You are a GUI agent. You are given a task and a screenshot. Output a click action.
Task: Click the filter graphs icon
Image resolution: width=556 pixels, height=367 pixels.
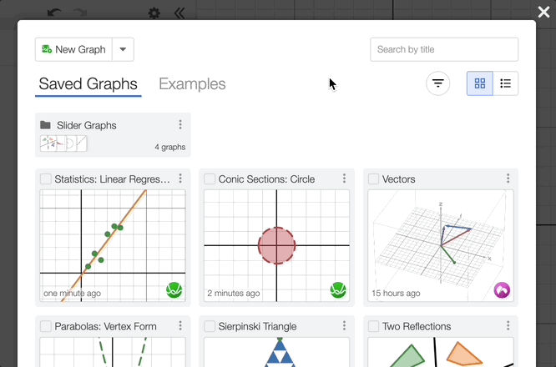(x=438, y=83)
